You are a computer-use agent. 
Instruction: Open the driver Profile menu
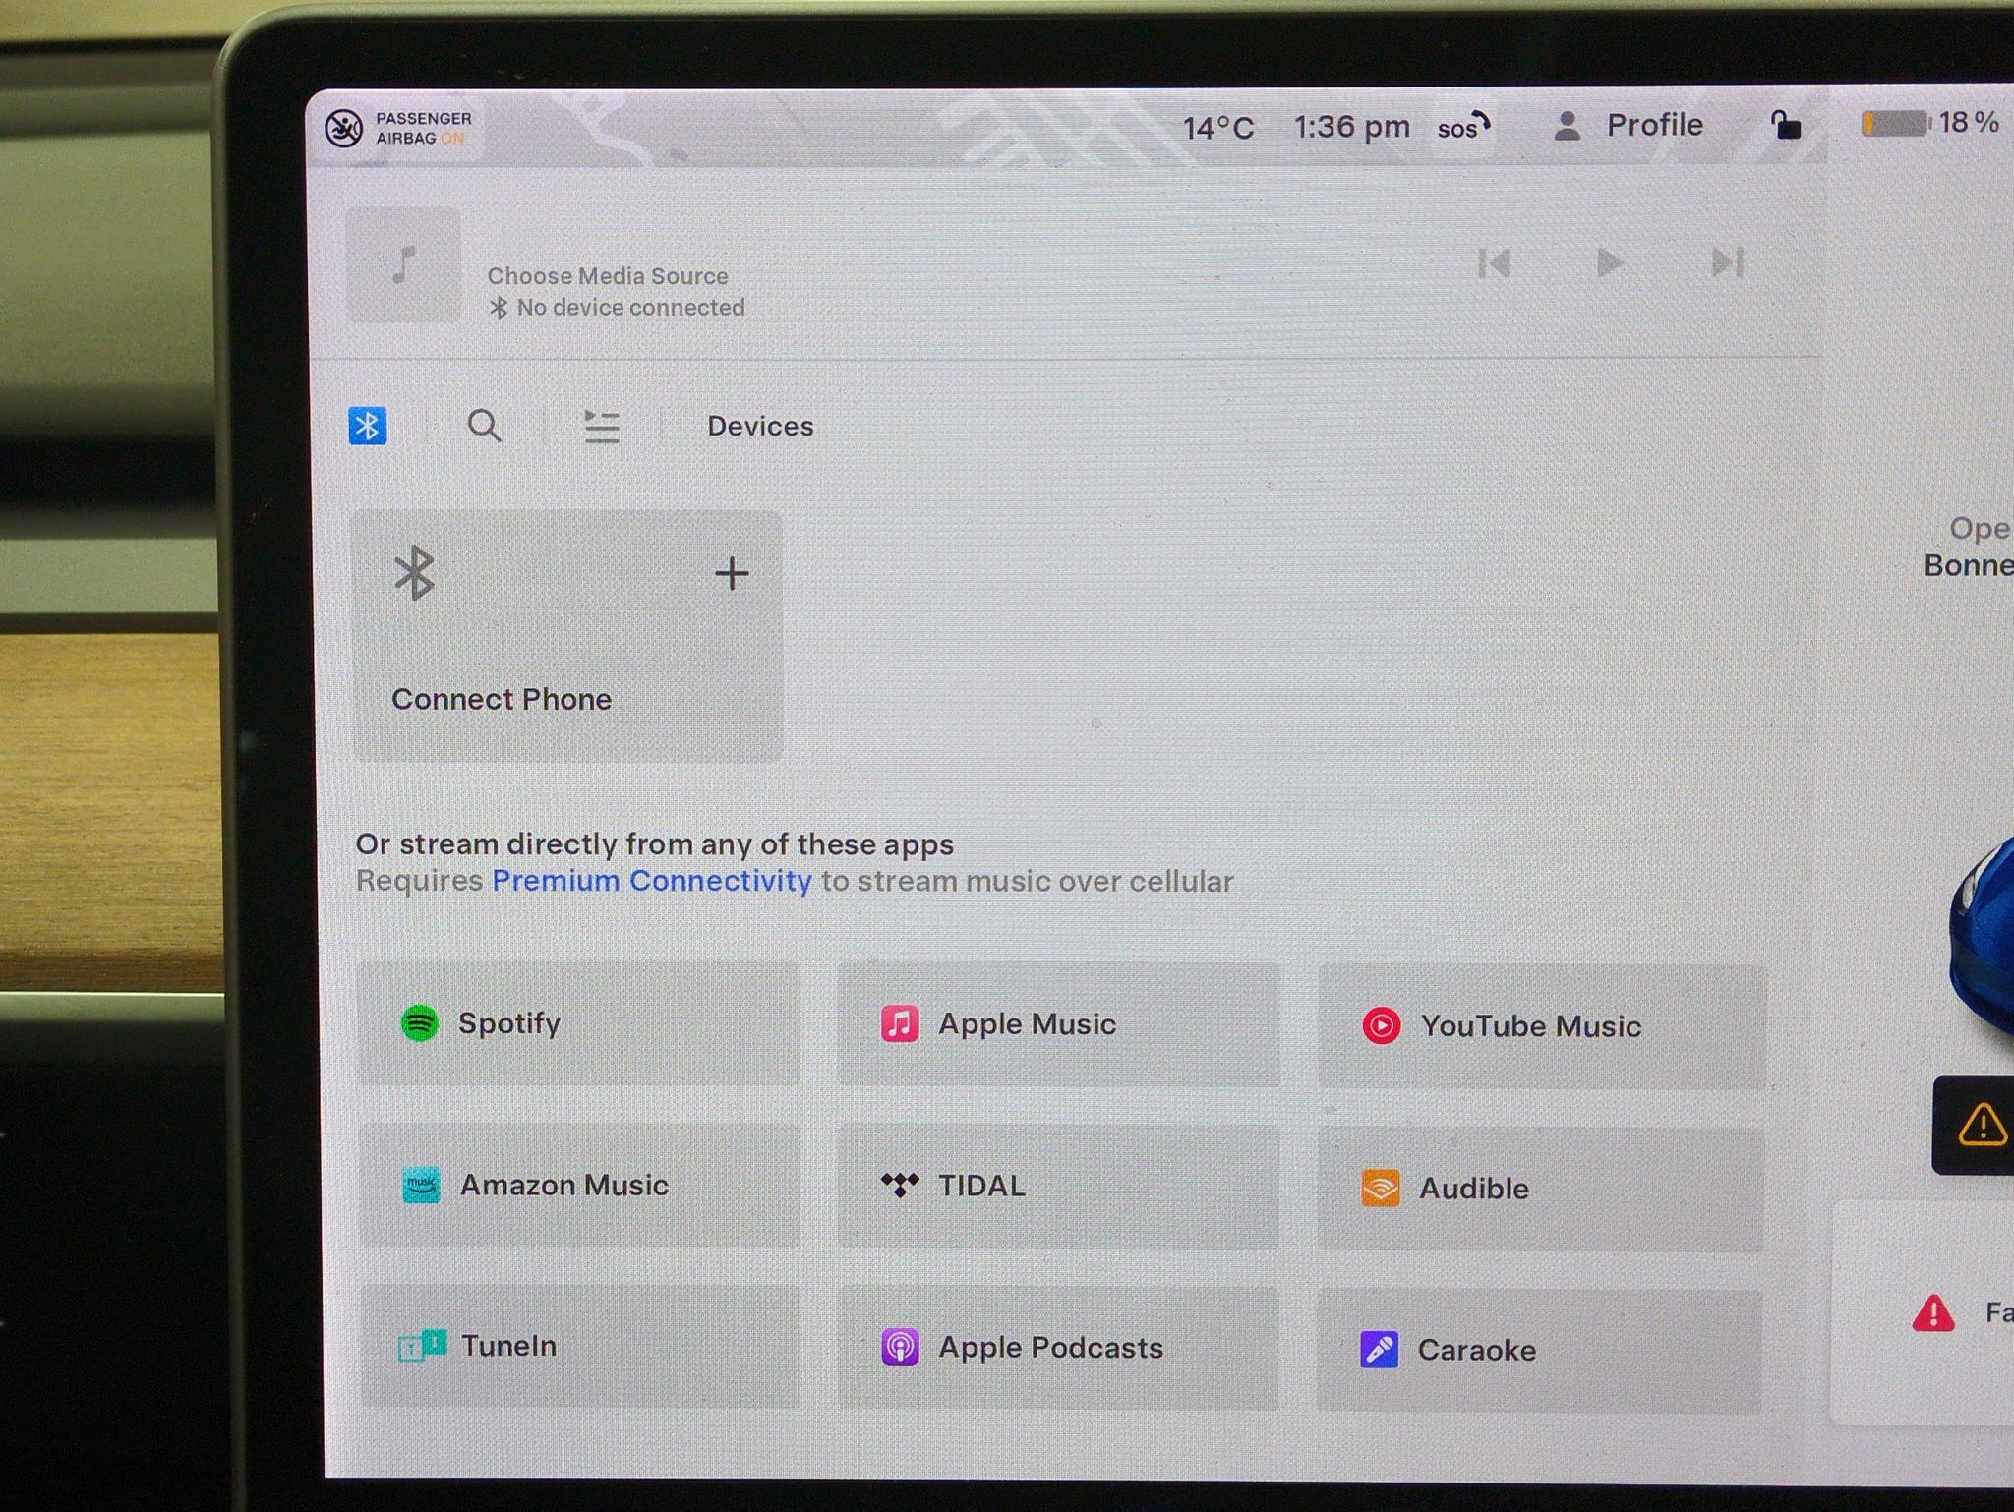[x=1628, y=126]
